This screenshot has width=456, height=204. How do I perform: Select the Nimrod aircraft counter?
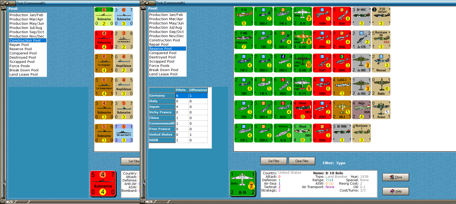381,63
